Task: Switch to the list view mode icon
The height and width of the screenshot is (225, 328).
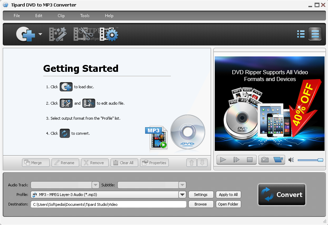Action: pos(301,34)
